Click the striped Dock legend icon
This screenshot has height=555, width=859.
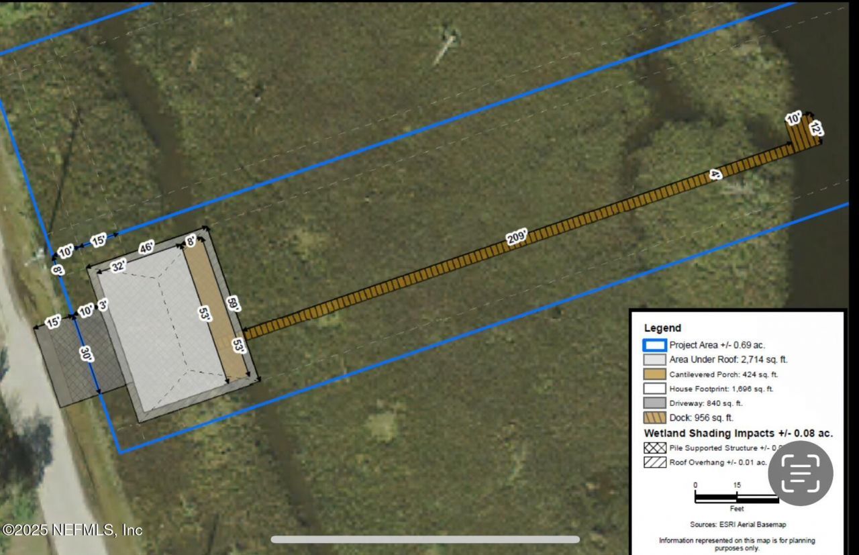pyautogui.click(x=655, y=417)
